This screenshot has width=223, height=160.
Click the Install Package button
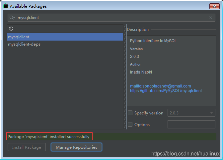[27, 147]
